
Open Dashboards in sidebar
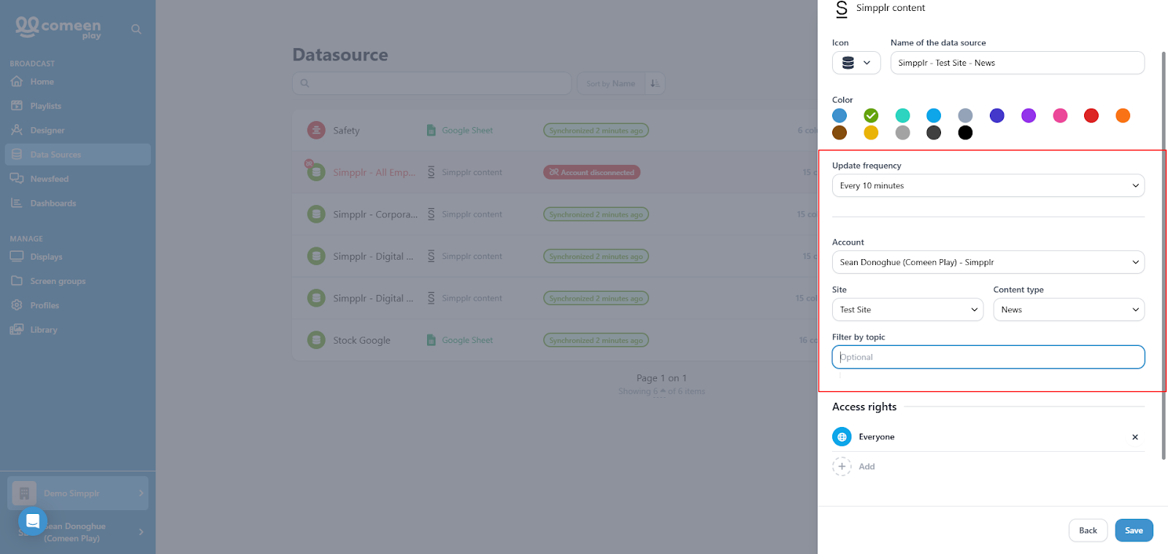pos(53,203)
